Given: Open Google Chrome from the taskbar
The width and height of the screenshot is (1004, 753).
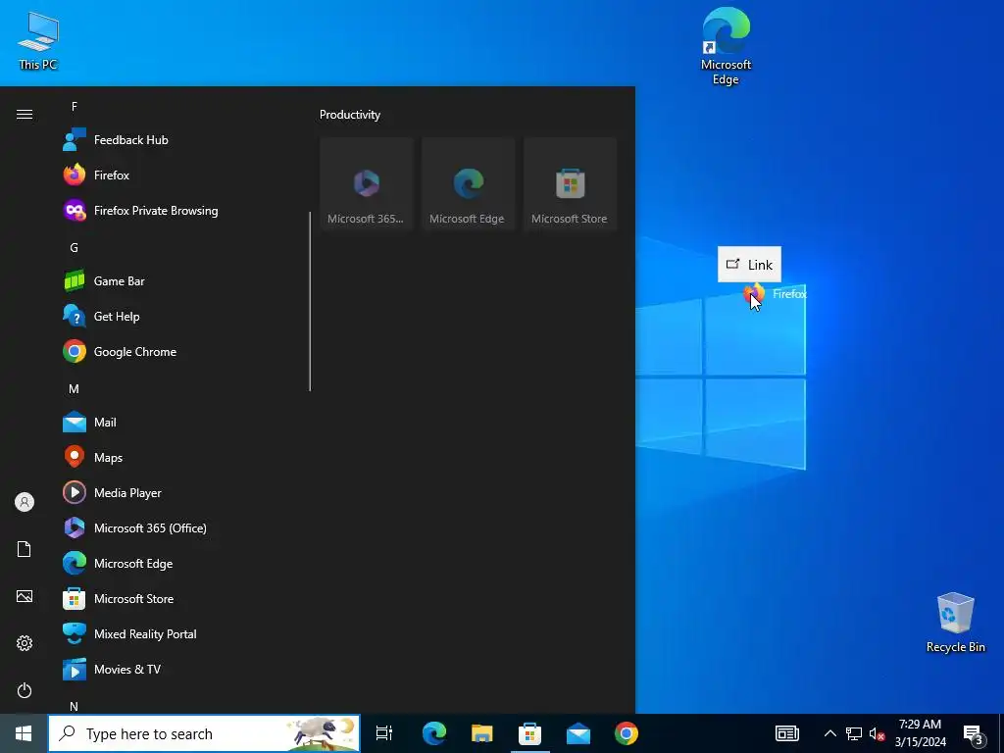Looking at the screenshot, I should [627, 733].
